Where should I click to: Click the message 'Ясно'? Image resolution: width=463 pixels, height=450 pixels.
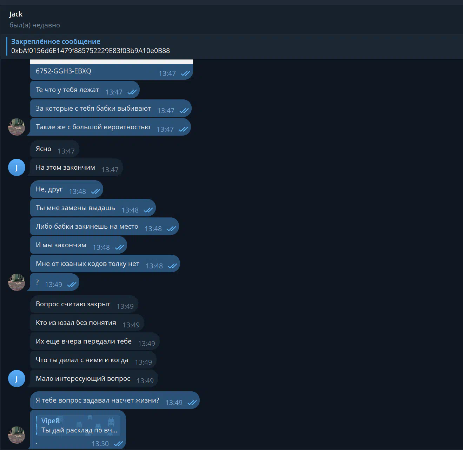click(55, 149)
